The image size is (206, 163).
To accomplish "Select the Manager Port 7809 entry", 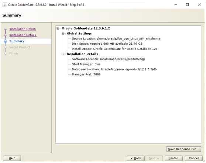I will coord(86,74).
